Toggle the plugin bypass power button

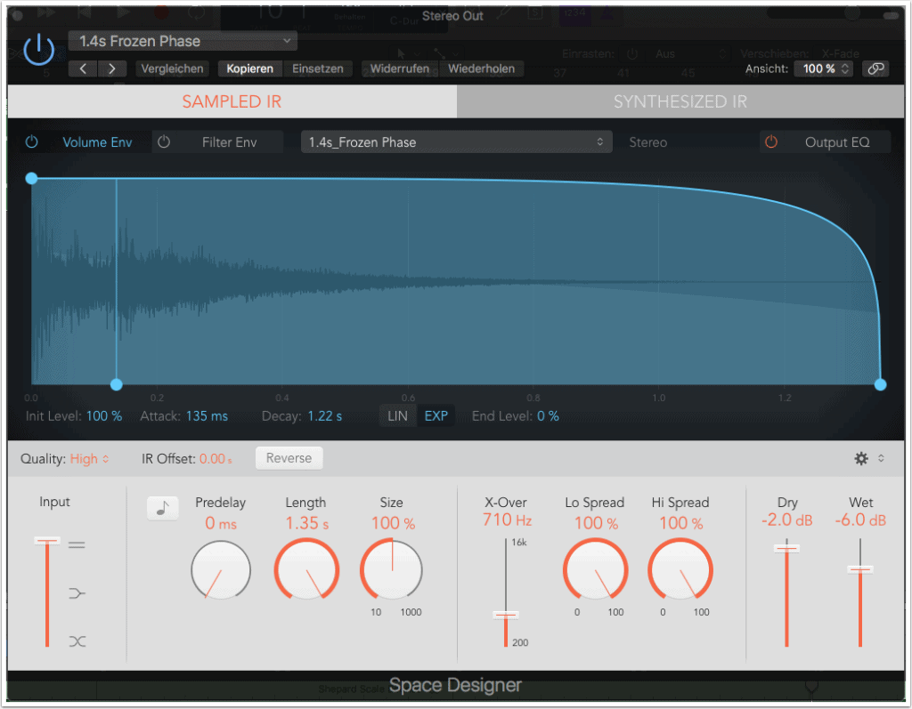click(38, 52)
